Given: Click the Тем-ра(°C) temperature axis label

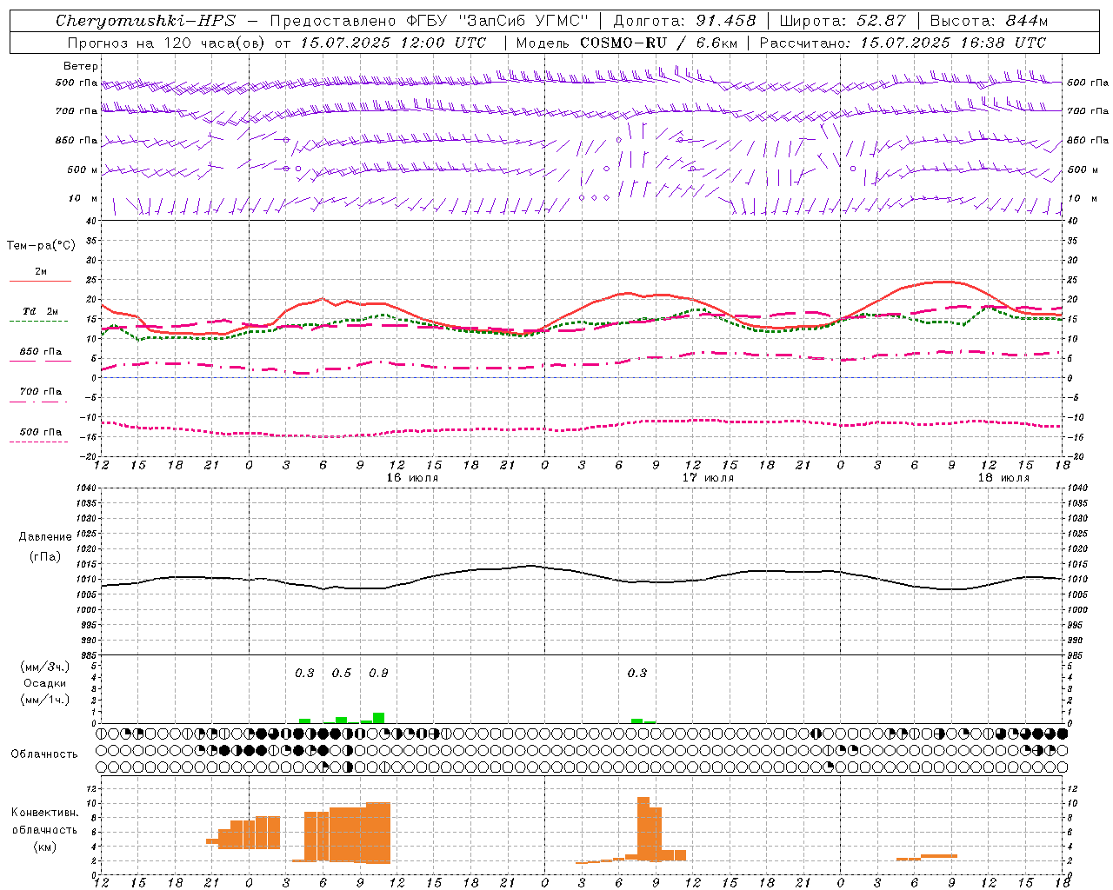Looking at the screenshot, I should coord(41,245).
